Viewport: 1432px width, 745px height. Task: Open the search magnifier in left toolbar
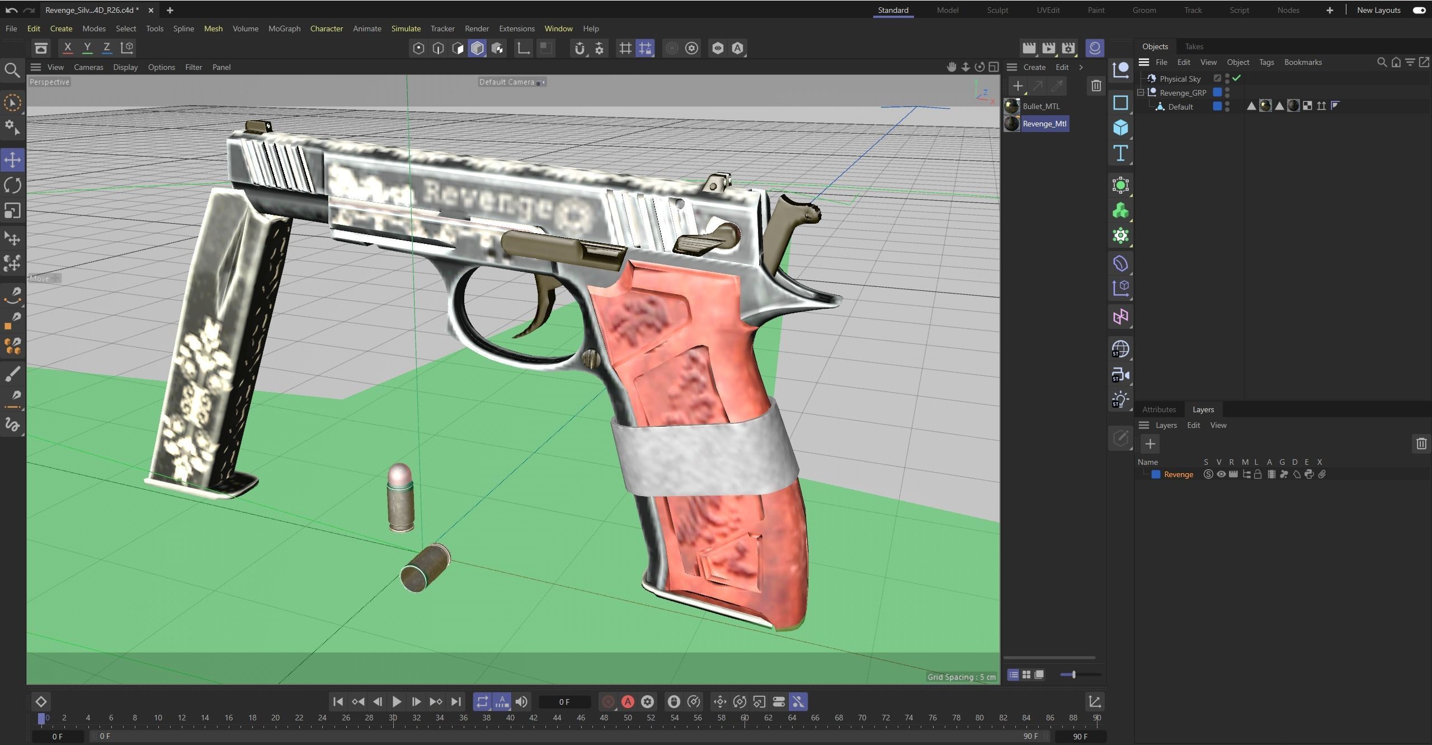point(12,70)
